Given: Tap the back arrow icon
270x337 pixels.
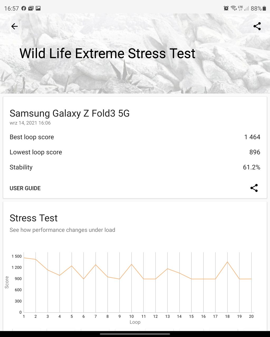Looking at the screenshot, I should click(x=15, y=26).
